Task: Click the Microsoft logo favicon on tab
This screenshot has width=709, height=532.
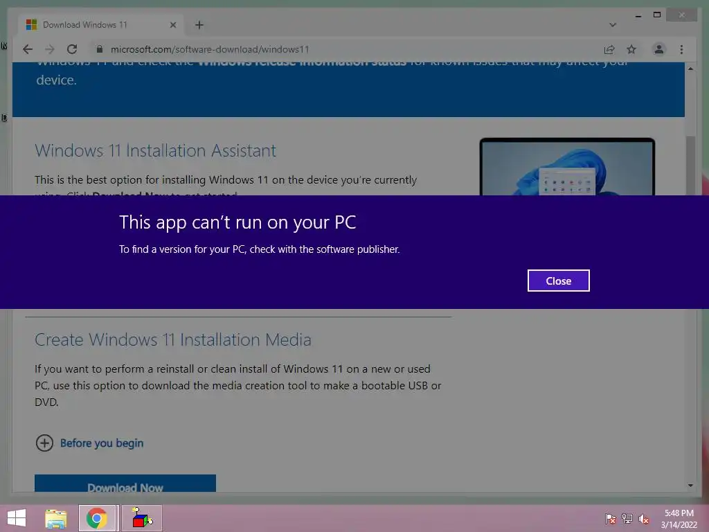Action: 31,24
